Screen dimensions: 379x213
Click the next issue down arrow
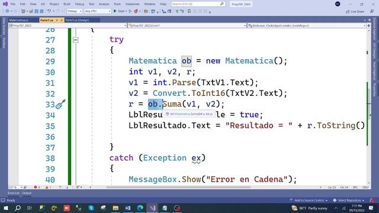click(x=67, y=187)
